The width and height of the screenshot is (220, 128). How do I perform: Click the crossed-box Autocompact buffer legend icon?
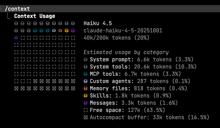pos(86,117)
